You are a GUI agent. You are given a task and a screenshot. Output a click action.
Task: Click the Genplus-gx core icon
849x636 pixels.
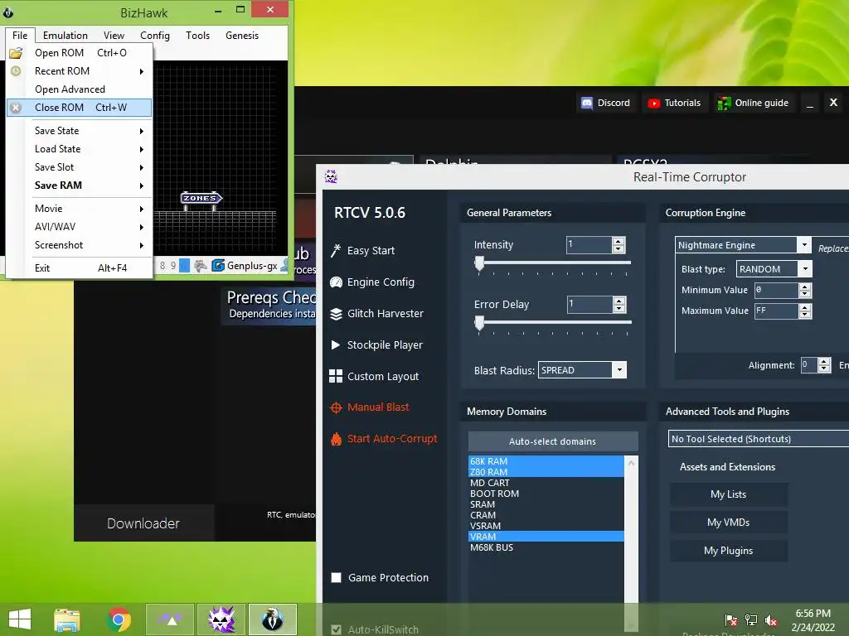(x=218, y=266)
